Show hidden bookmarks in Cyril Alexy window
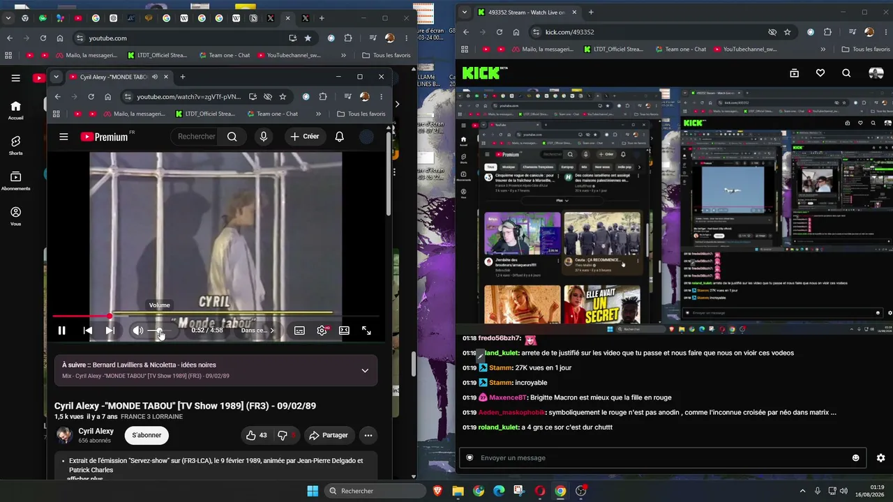The image size is (893, 502). click(x=319, y=114)
